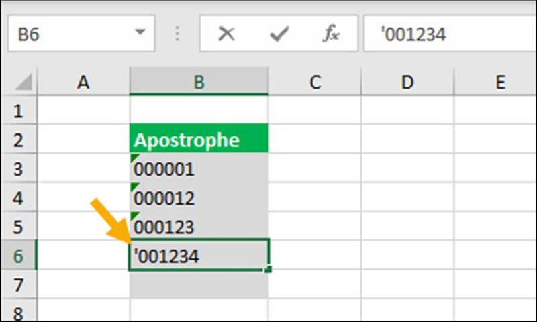Select column B header

199,82
